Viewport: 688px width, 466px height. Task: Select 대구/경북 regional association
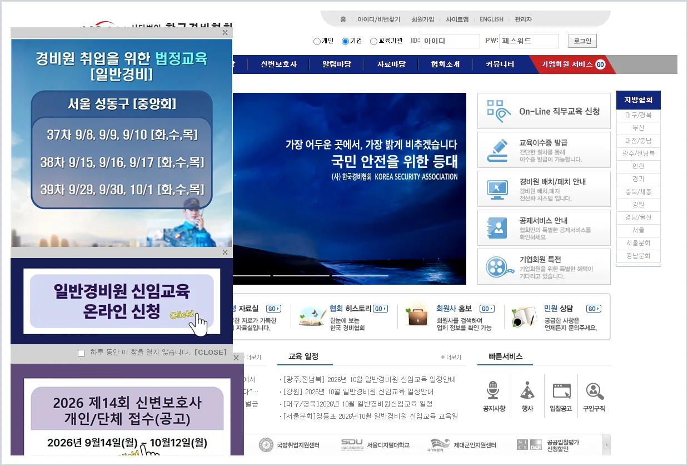click(x=639, y=116)
